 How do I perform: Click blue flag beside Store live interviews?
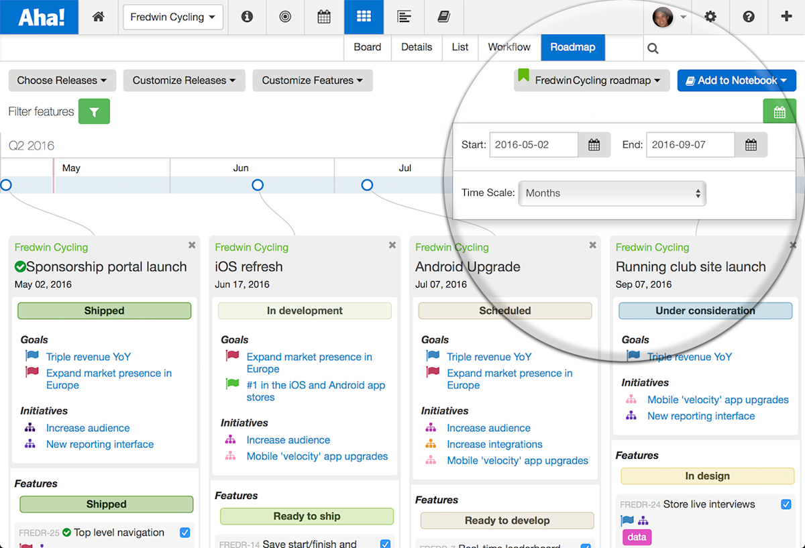(x=627, y=520)
